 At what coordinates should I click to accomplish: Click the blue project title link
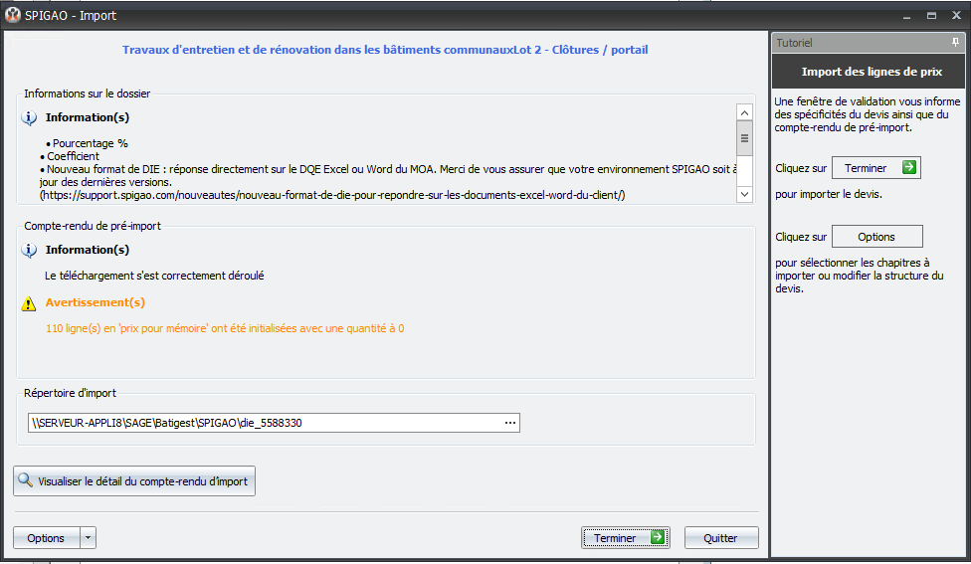coord(385,50)
